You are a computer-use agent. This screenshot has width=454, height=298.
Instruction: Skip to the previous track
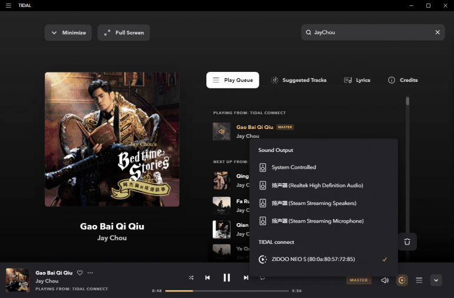(x=208, y=277)
